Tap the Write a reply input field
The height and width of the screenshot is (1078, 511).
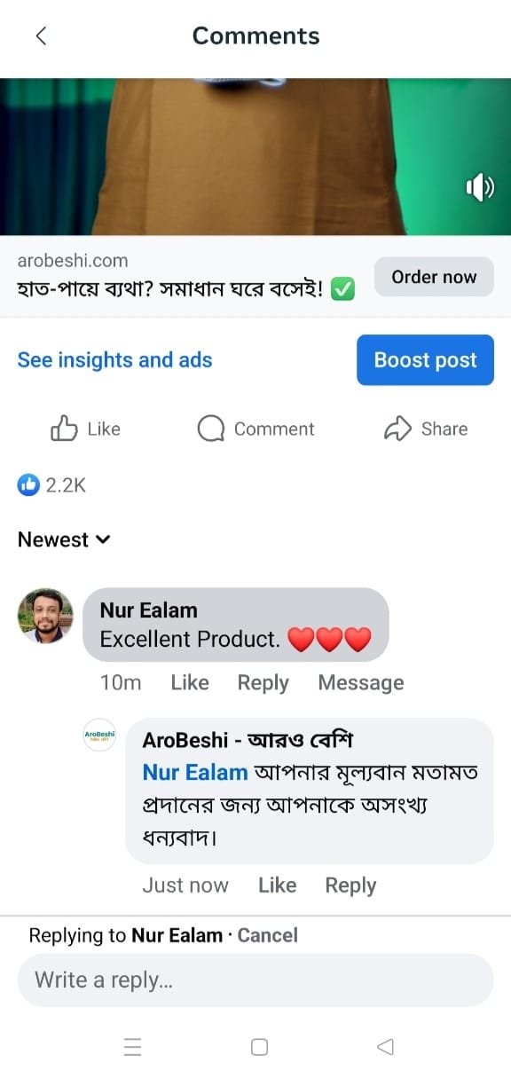click(255, 980)
